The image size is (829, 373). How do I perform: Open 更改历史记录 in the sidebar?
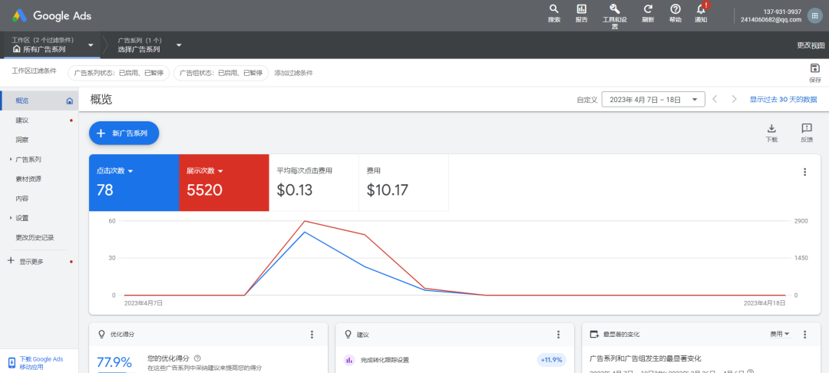[x=35, y=238]
